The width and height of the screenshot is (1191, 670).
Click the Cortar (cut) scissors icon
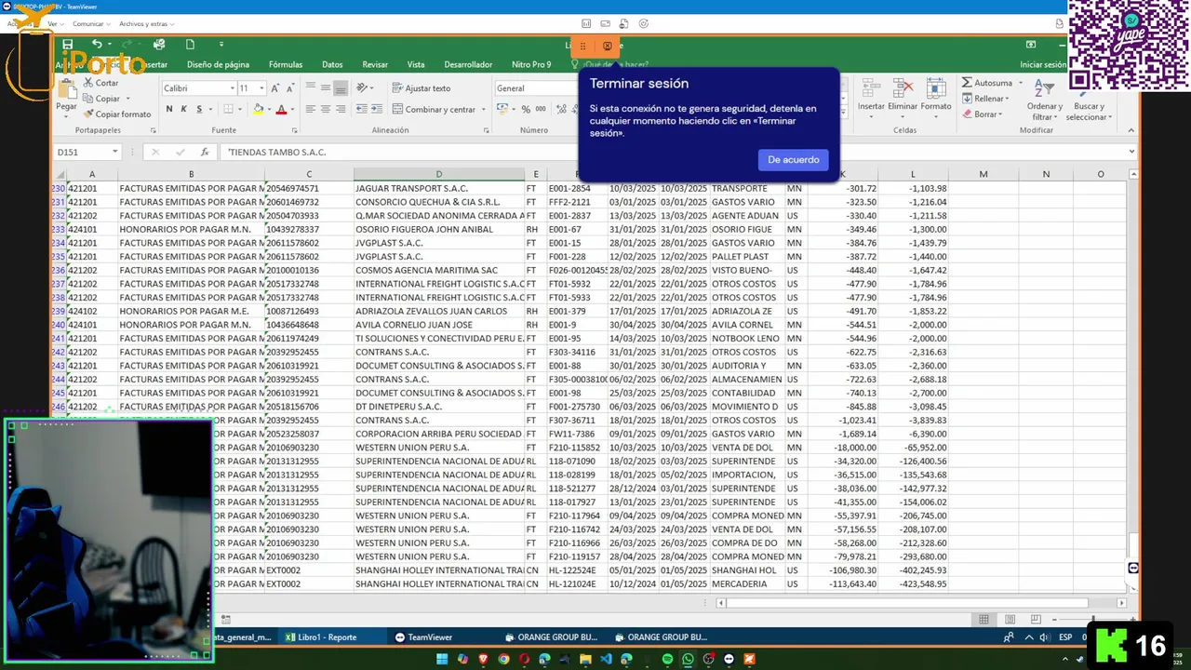(x=87, y=83)
